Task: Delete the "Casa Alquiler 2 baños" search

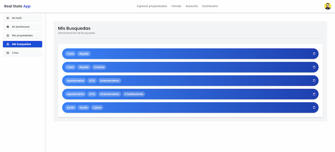Action: click(314, 67)
